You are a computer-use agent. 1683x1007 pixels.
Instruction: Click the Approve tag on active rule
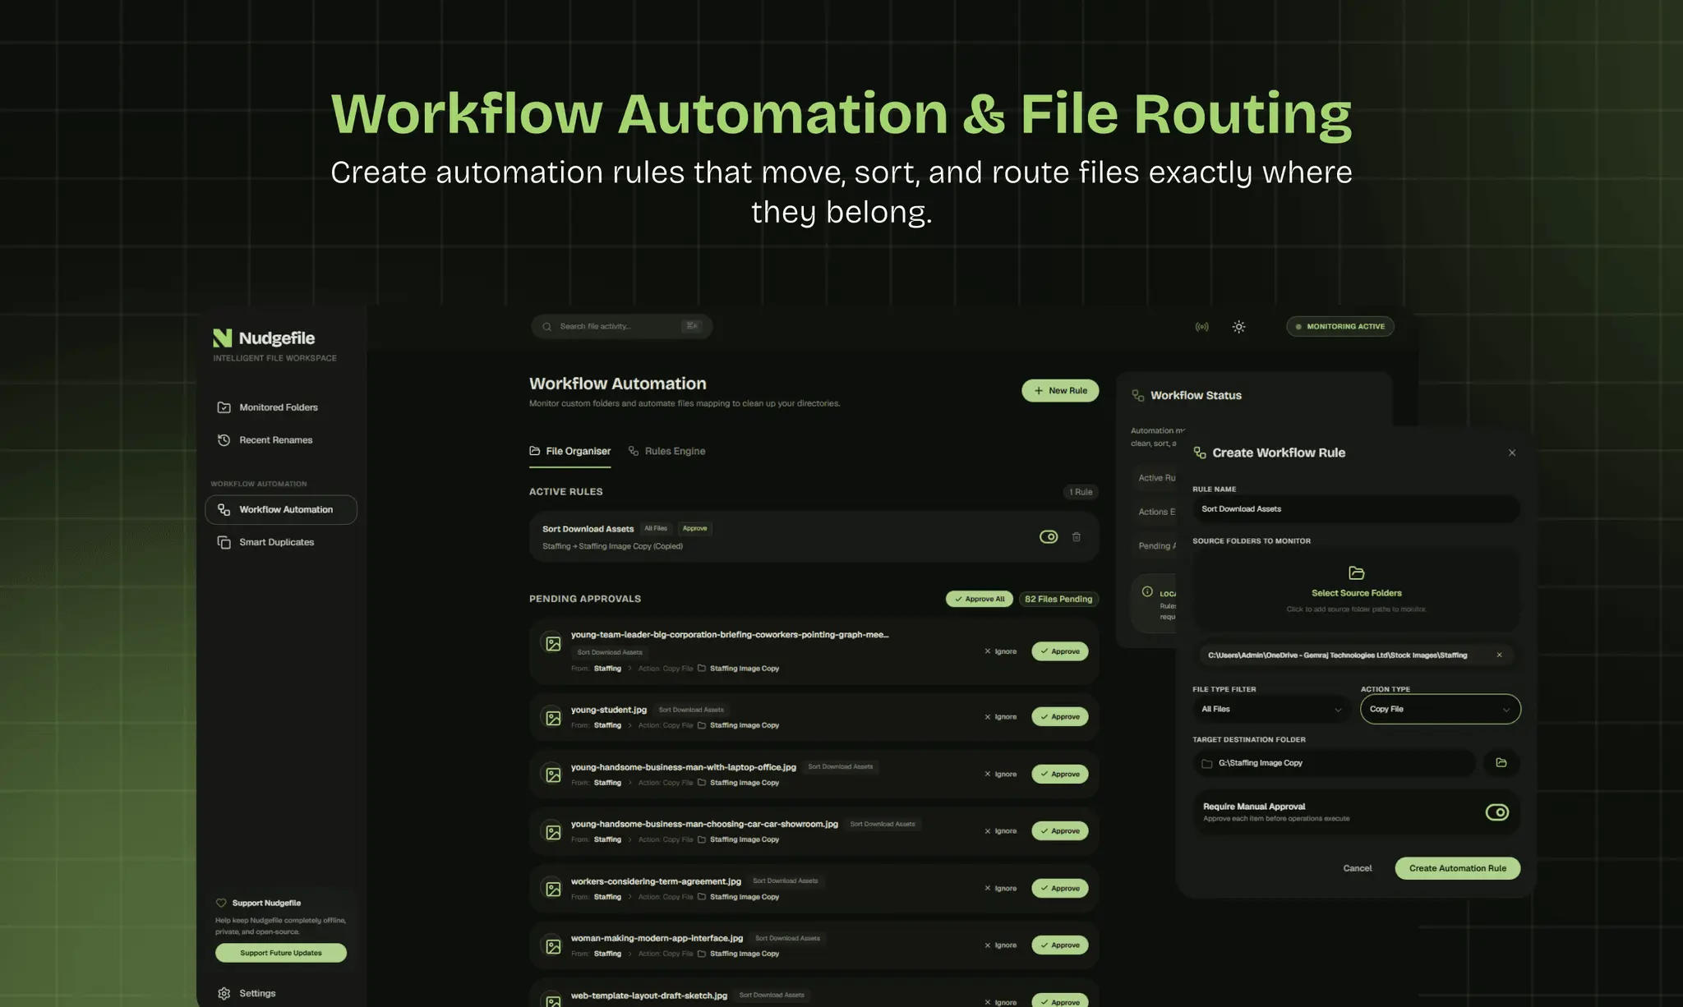tap(695, 529)
